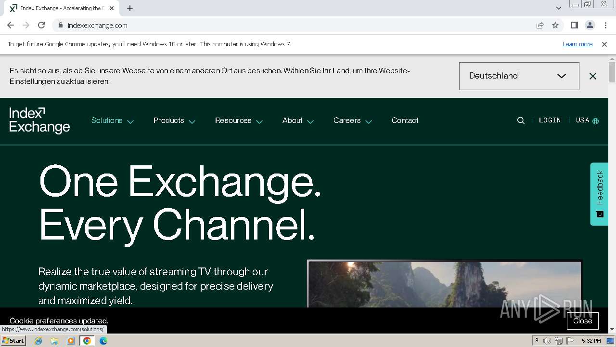
Task: Open Chrome's side panel
Action: pyautogui.click(x=574, y=25)
